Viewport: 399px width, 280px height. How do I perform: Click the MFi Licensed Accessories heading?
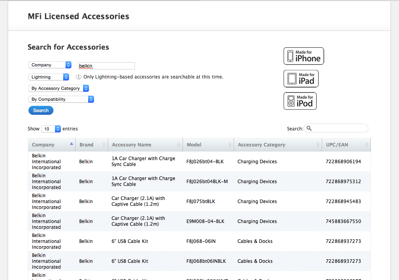(78, 16)
